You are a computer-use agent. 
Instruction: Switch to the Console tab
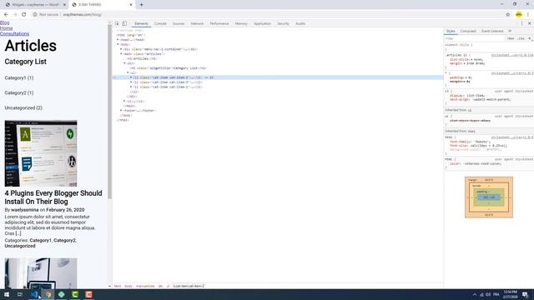(x=160, y=23)
